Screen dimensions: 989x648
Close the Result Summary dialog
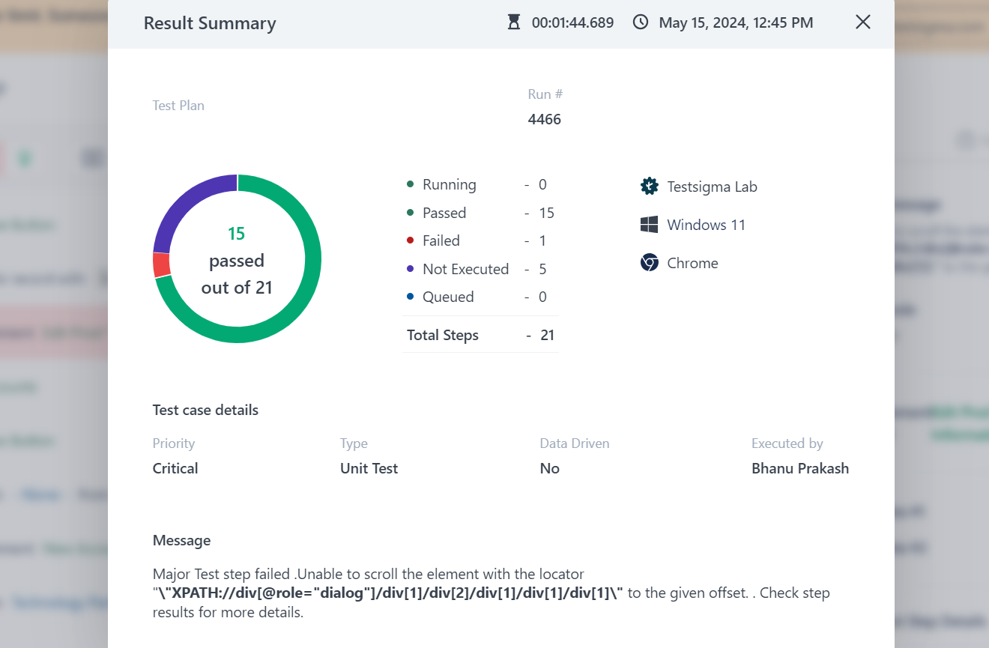pyautogui.click(x=862, y=22)
